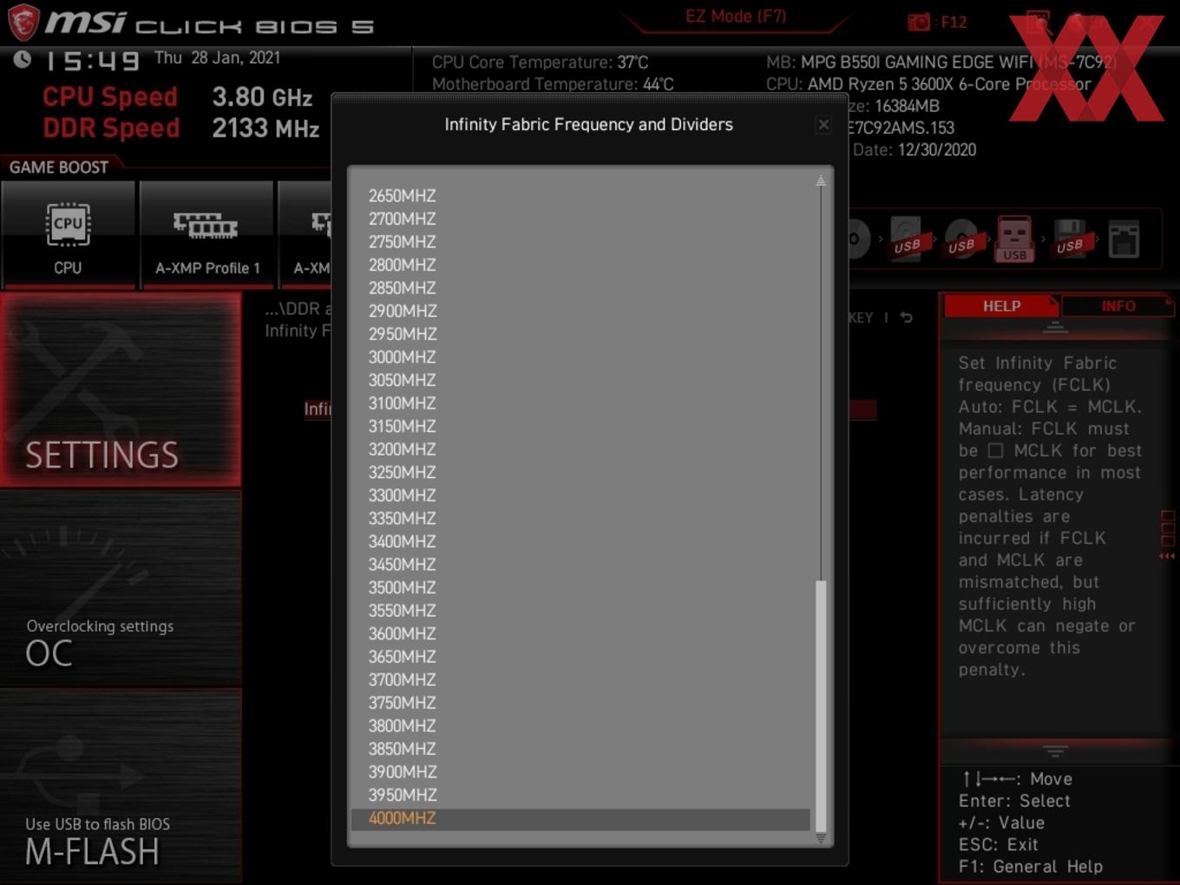
Task: Click the MSI dragon shield logo
Action: 23,22
